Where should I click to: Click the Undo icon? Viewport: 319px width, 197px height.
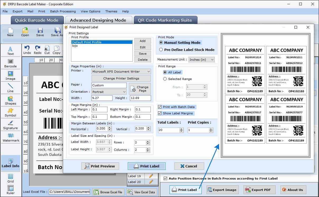pos(27,50)
